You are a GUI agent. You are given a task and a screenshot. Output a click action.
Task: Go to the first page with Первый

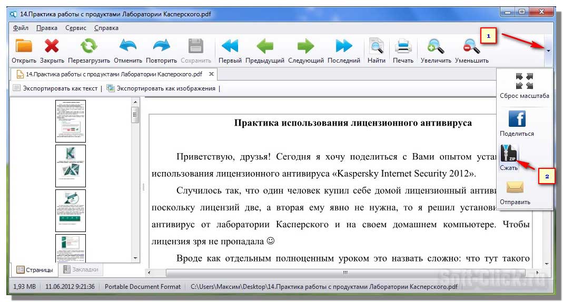coord(230,46)
